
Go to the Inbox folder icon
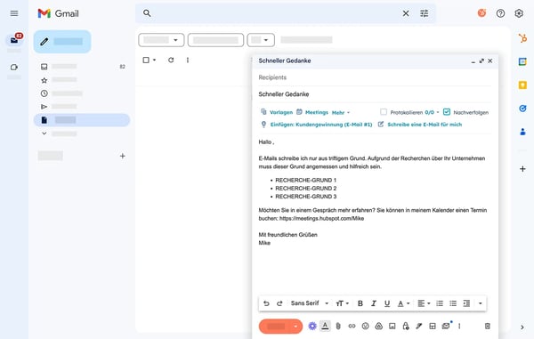(x=44, y=67)
